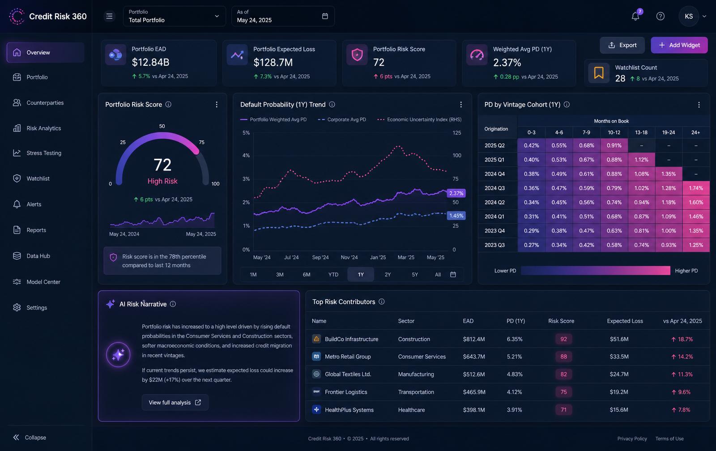716x451 pixels.
Task: Click the Weighted Avg PD gauge icon
Action: [477, 55]
